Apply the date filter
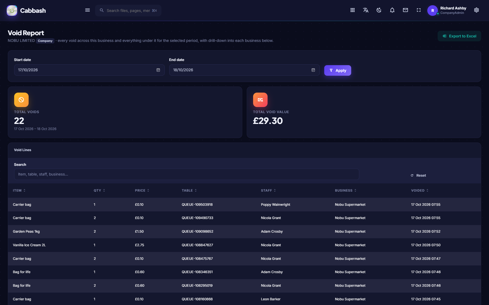This screenshot has width=489, height=305. [338, 70]
